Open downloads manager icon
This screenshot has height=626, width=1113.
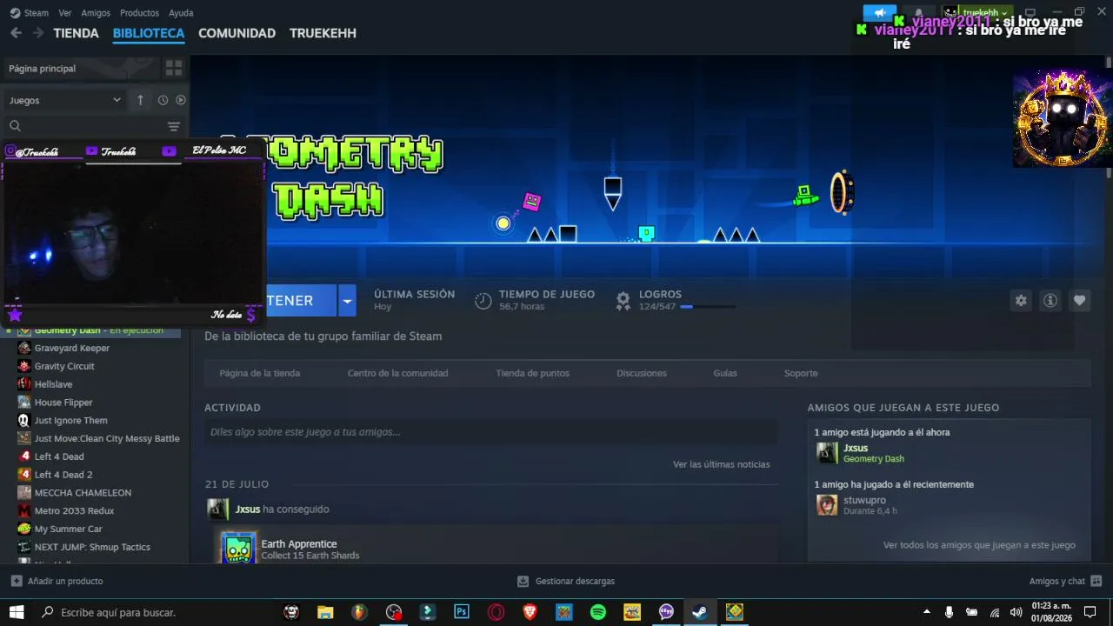523,581
